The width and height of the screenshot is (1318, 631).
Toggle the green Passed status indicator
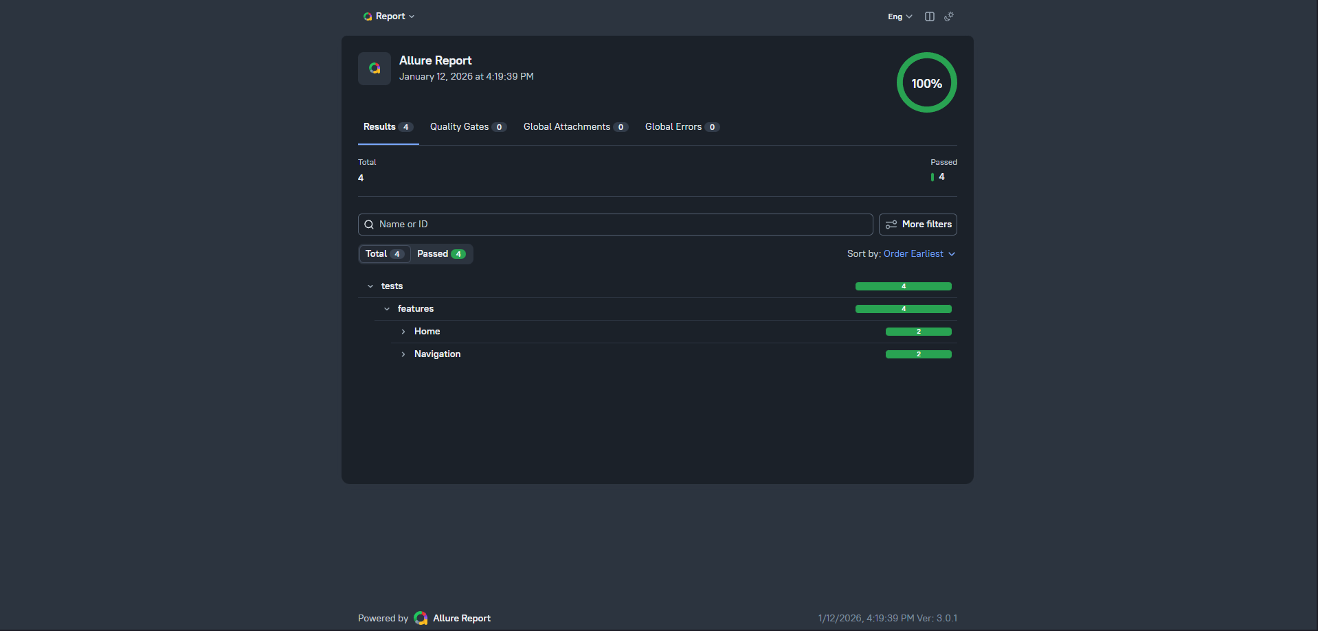click(x=933, y=176)
